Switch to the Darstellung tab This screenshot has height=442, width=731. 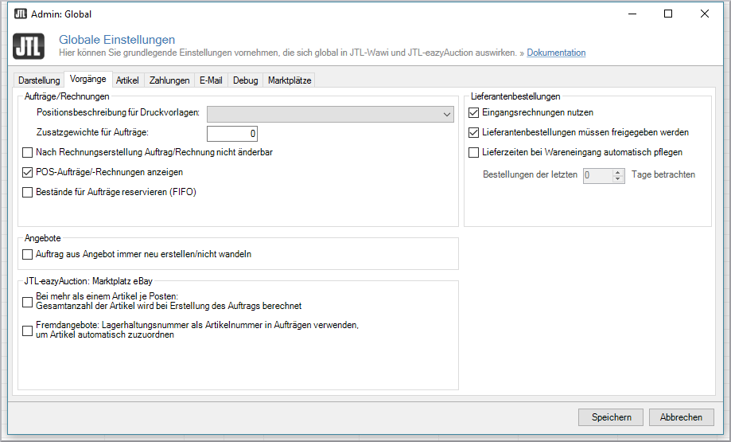click(39, 80)
